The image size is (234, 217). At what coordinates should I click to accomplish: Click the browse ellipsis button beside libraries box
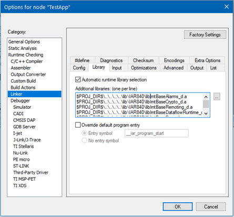[x=217, y=97]
